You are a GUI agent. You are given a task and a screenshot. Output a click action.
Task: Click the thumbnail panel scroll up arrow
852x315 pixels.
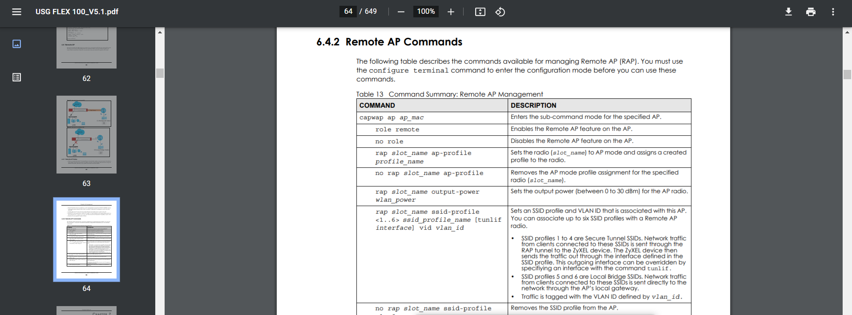160,32
